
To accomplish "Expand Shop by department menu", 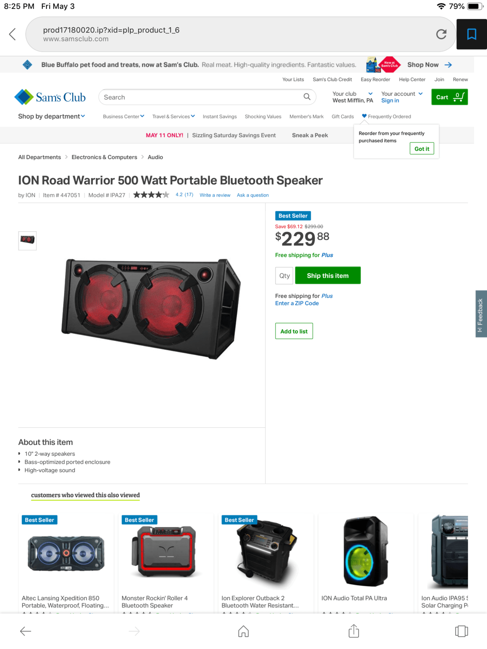I will 52,116.
